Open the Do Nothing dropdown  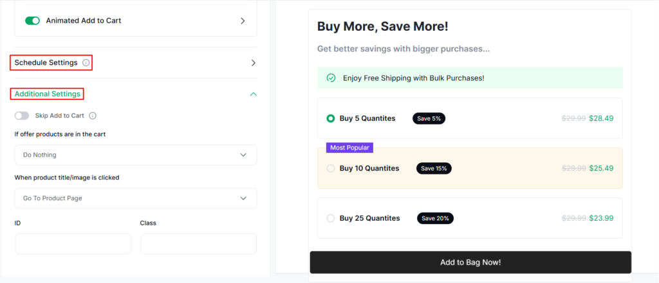tap(136, 155)
